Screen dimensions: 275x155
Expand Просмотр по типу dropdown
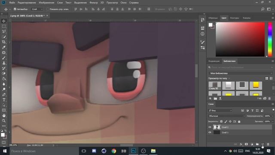click(219, 78)
